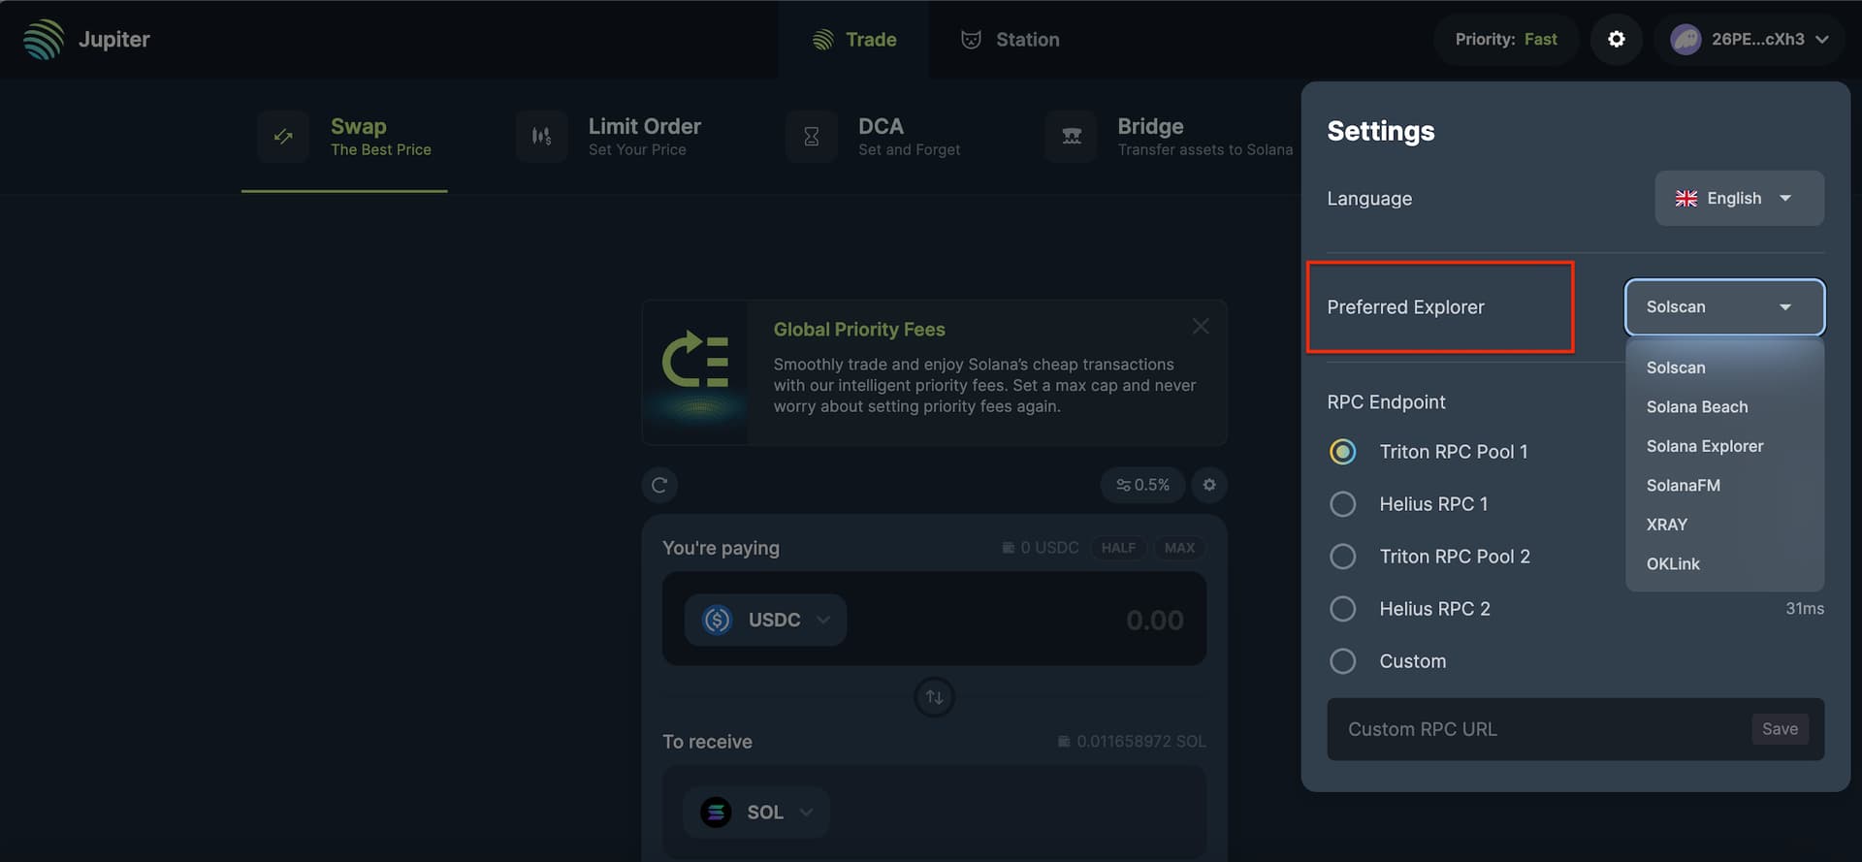Select Triton RPC Pool 1 radio
Screen dimensions: 1862x862
tap(1343, 452)
